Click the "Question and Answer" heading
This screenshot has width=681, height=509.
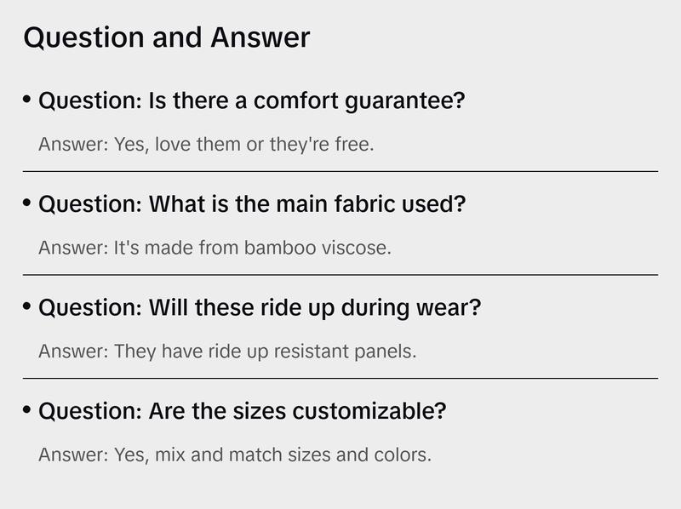click(x=166, y=37)
